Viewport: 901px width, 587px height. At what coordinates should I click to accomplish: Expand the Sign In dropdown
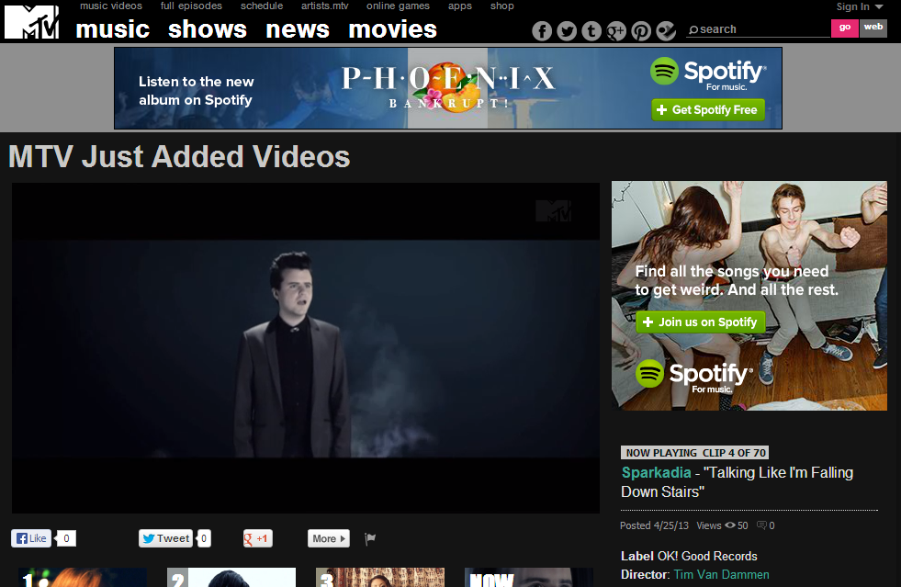tap(859, 6)
